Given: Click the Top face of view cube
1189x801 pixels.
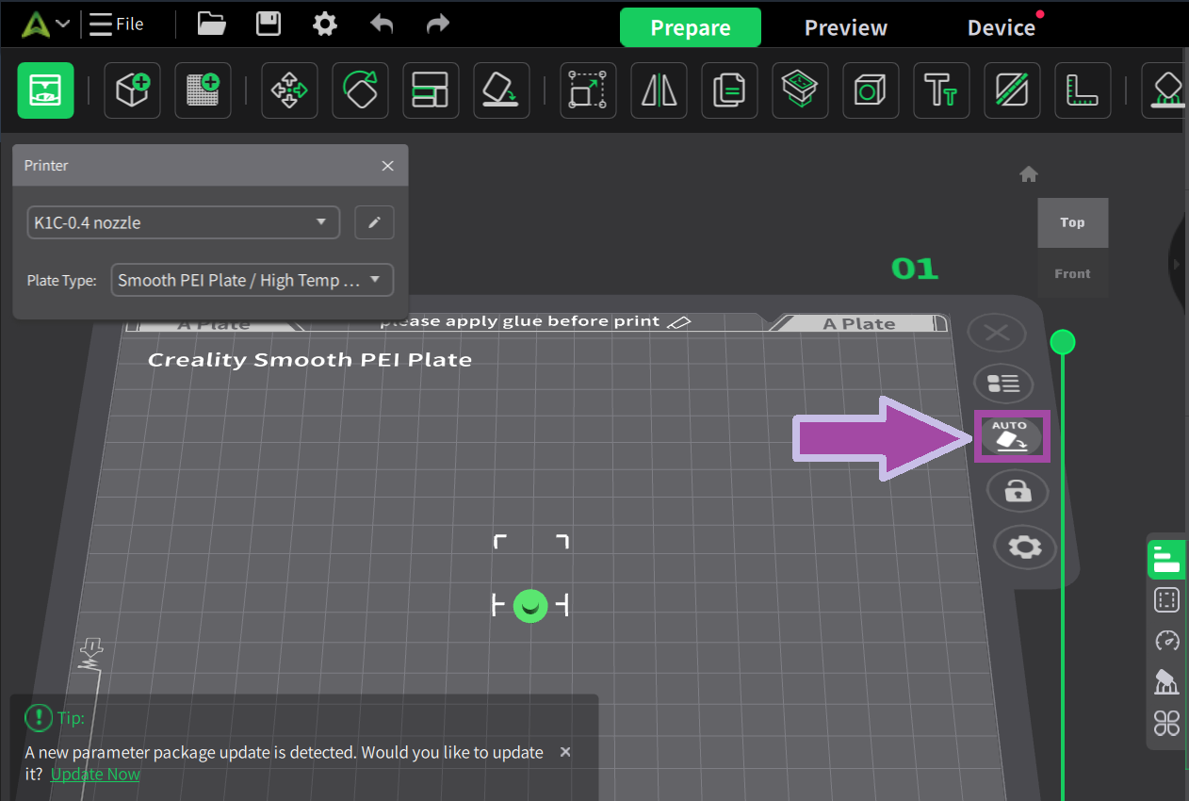Looking at the screenshot, I should [1072, 222].
